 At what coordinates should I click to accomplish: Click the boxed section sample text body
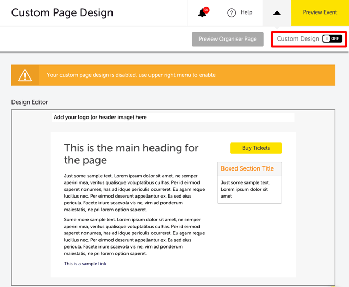point(245,189)
